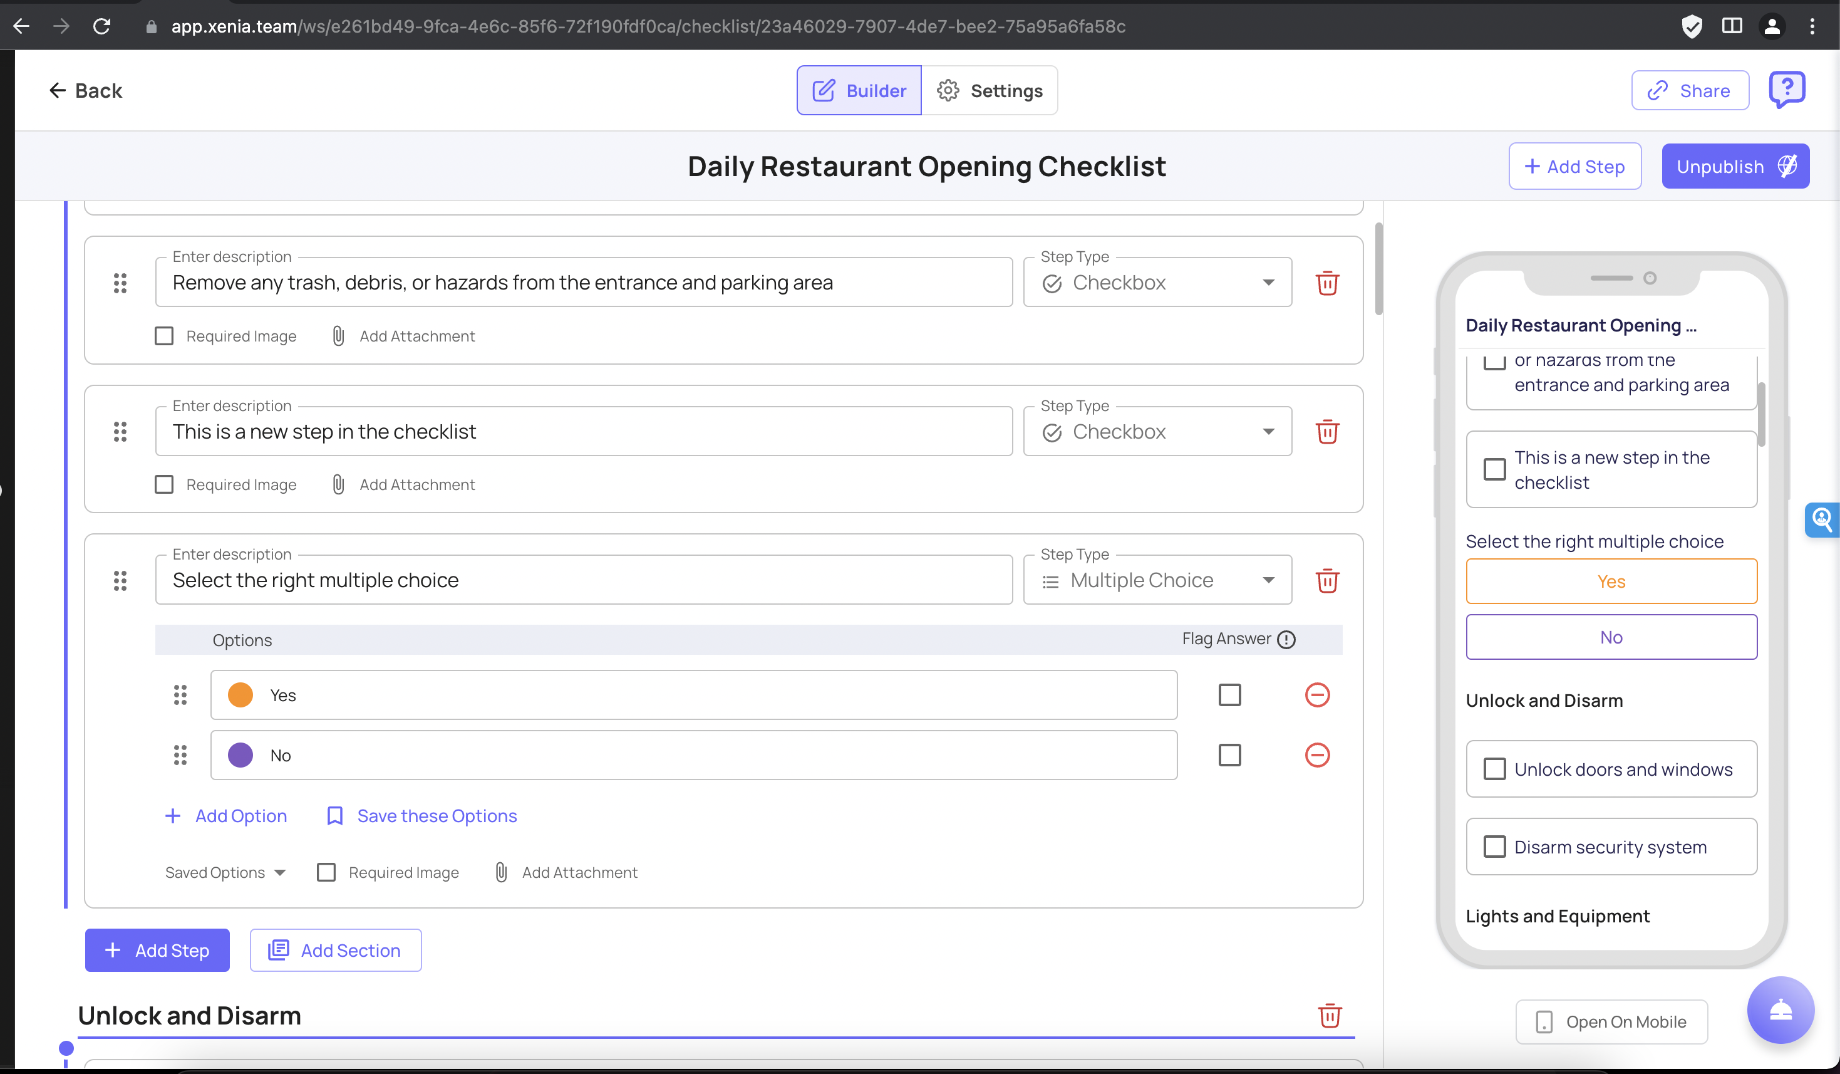This screenshot has width=1840, height=1074.
Task: Grab drag handle of 'Remove any trash' step
Action: point(120,283)
